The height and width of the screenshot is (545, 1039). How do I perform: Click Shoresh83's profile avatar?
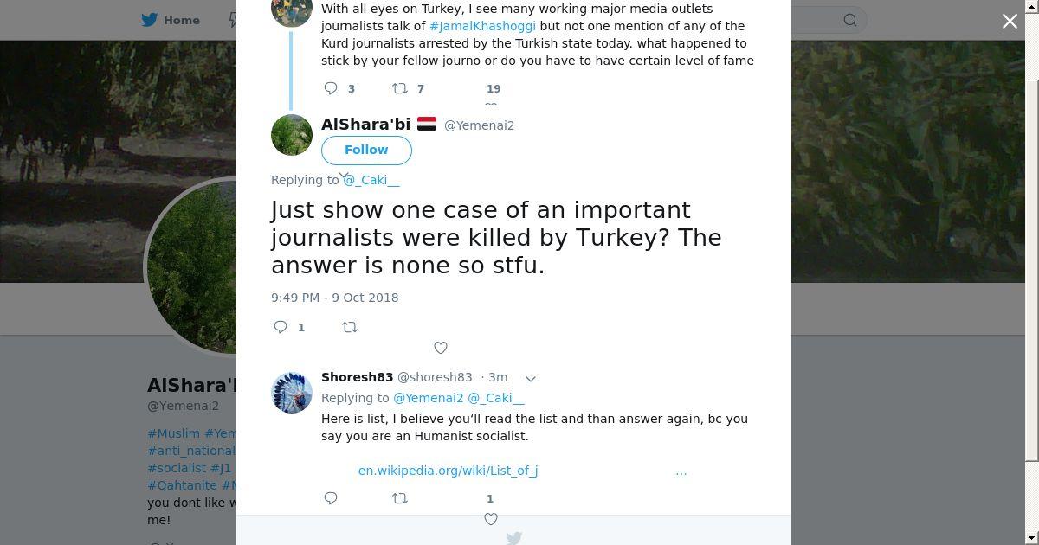(292, 393)
